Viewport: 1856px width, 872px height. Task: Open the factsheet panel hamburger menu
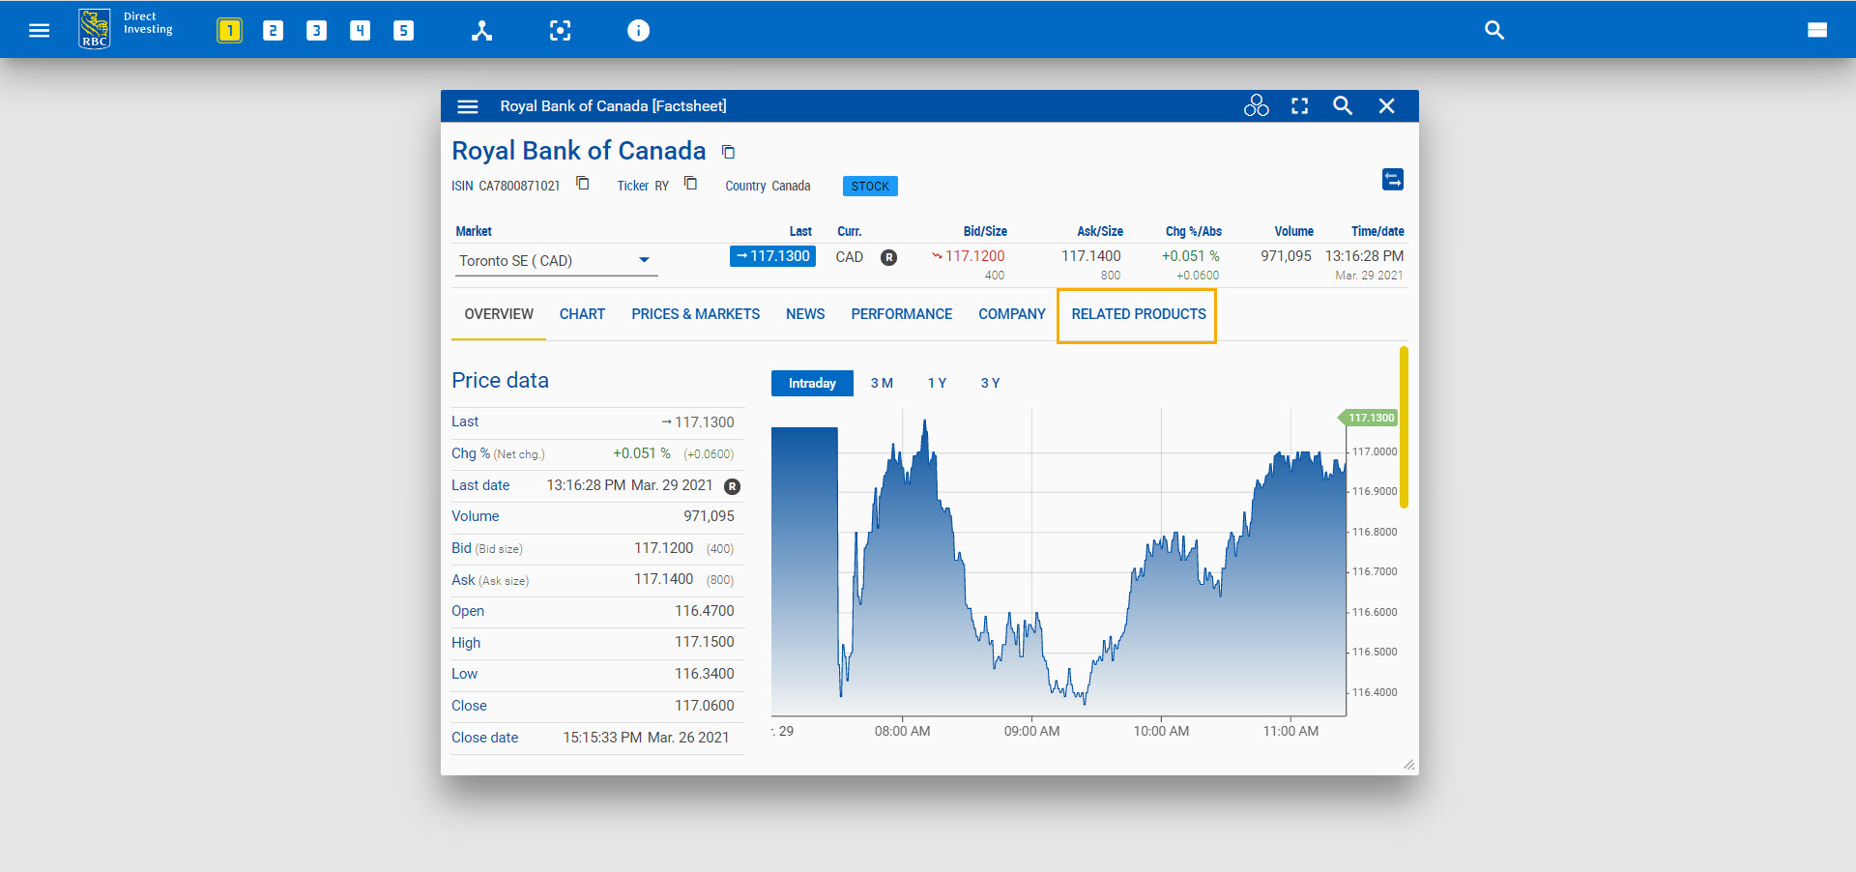tap(468, 106)
